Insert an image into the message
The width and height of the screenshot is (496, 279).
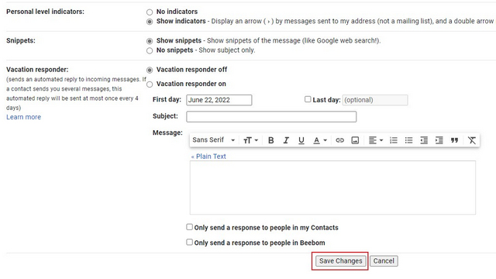(355, 140)
